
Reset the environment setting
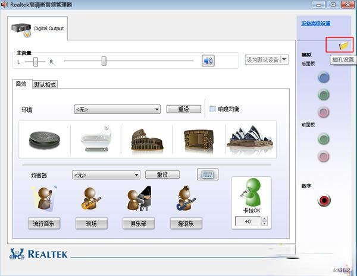tap(184, 109)
